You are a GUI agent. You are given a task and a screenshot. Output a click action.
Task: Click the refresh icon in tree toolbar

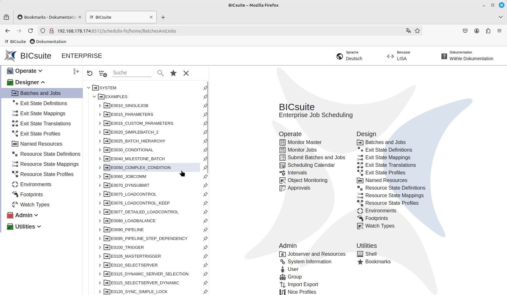(90, 73)
